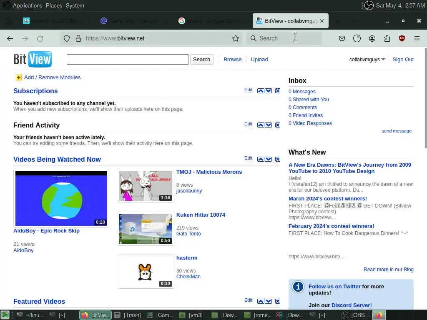Open the Upload link
Viewport: 427px width, 320px height.
(x=259, y=59)
